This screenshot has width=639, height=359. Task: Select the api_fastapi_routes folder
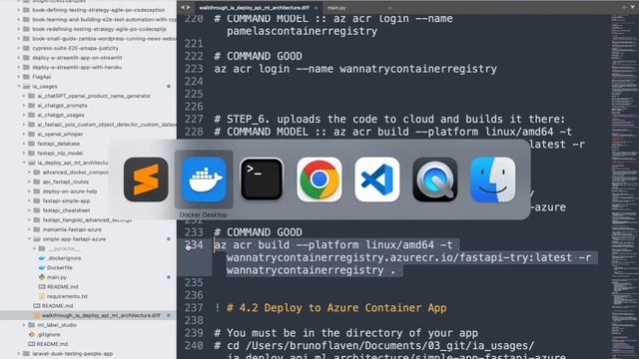(x=66, y=181)
